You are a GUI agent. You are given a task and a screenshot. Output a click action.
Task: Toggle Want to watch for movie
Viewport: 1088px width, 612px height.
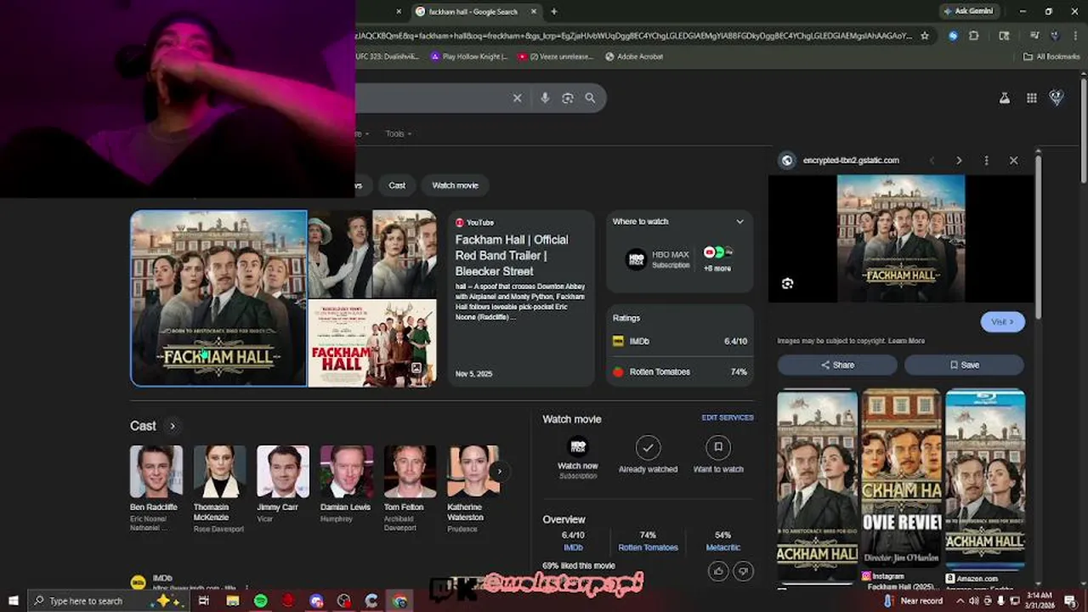click(x=718, y=455)
